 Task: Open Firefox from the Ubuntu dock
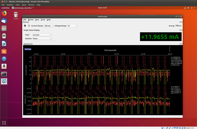4,13
